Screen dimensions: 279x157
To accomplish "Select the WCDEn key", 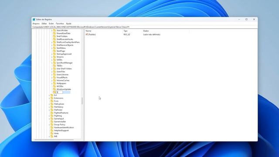I will click(x=60, y=86).
